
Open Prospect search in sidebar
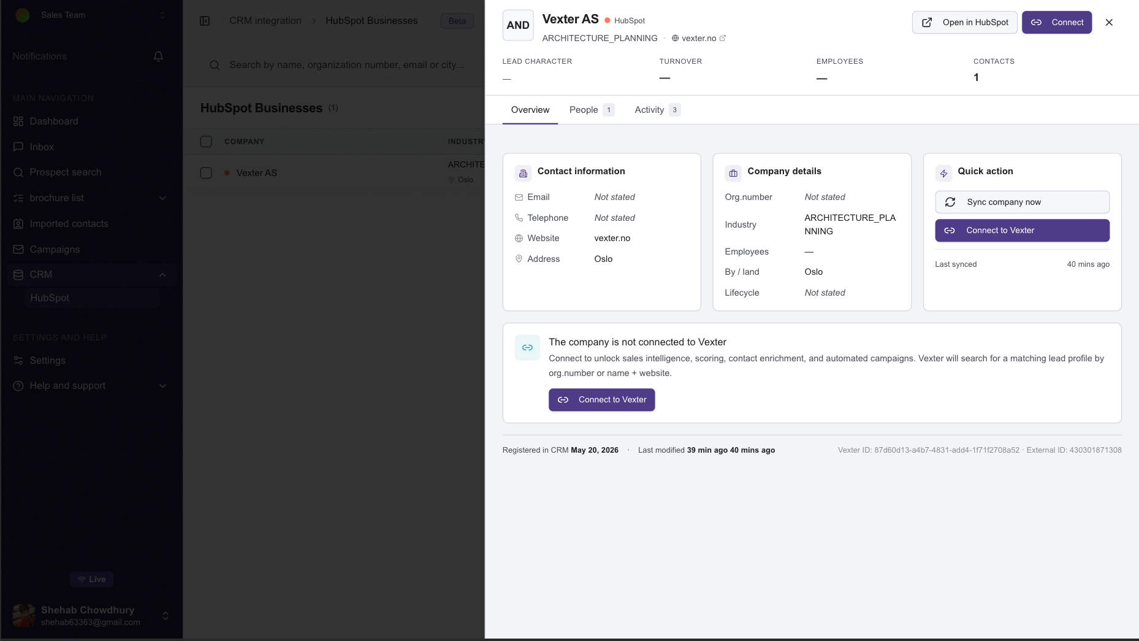click(x=92, y=172)
